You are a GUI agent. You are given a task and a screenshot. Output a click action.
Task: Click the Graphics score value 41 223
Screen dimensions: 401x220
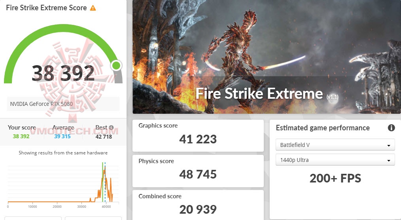point(198,139)
